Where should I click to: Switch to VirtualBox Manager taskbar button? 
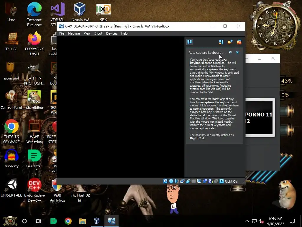click(x=97, y=221)
